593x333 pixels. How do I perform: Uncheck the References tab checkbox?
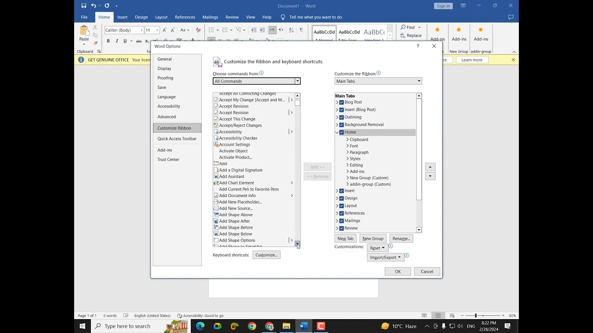point(341,213)
